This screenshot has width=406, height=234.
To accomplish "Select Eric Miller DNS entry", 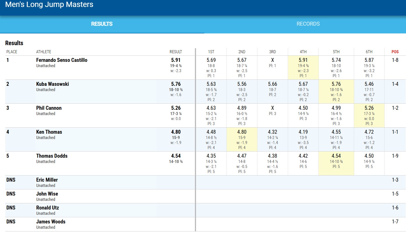I will coord(47,180).
